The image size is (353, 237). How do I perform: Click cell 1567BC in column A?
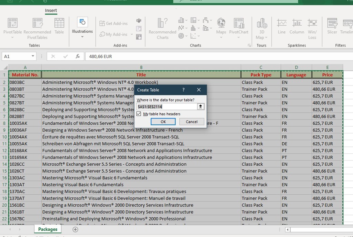[x=25, y=219]
